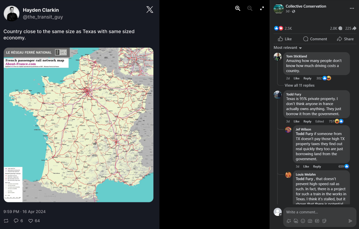The image size is (359, 229).
Task: Like Tom Stickland's comment
Action: (x=297, y=78)
